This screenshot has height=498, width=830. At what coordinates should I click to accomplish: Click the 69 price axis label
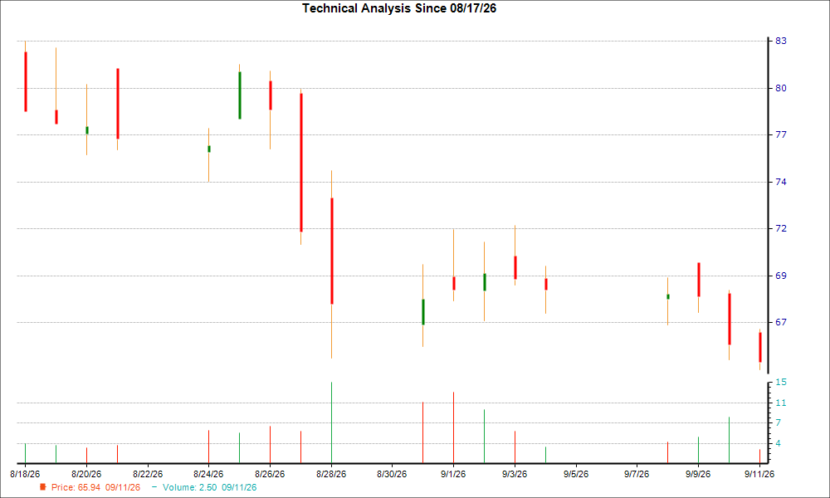(781, 276)
